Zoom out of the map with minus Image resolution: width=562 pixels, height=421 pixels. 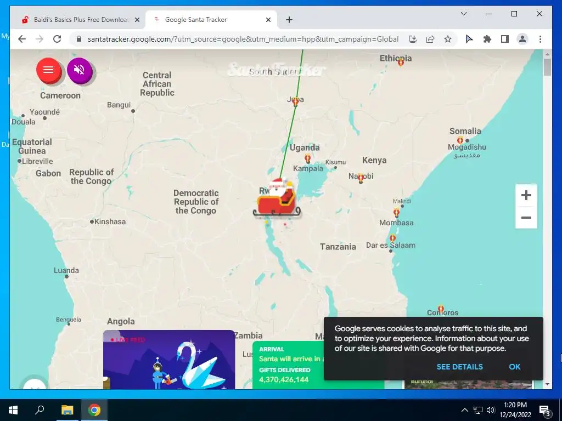point(526,218)
